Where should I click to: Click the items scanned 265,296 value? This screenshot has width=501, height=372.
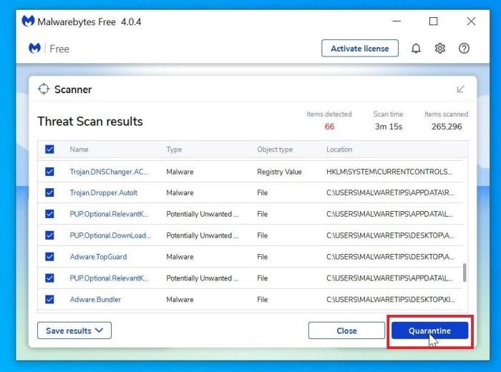pos(447,127)
